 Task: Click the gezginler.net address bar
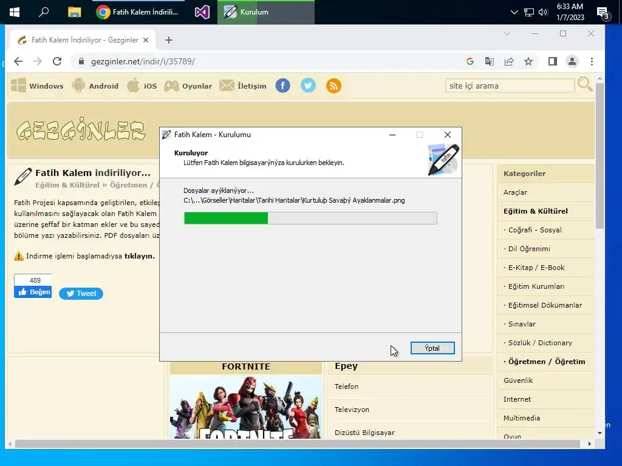[x=270, y=61]
